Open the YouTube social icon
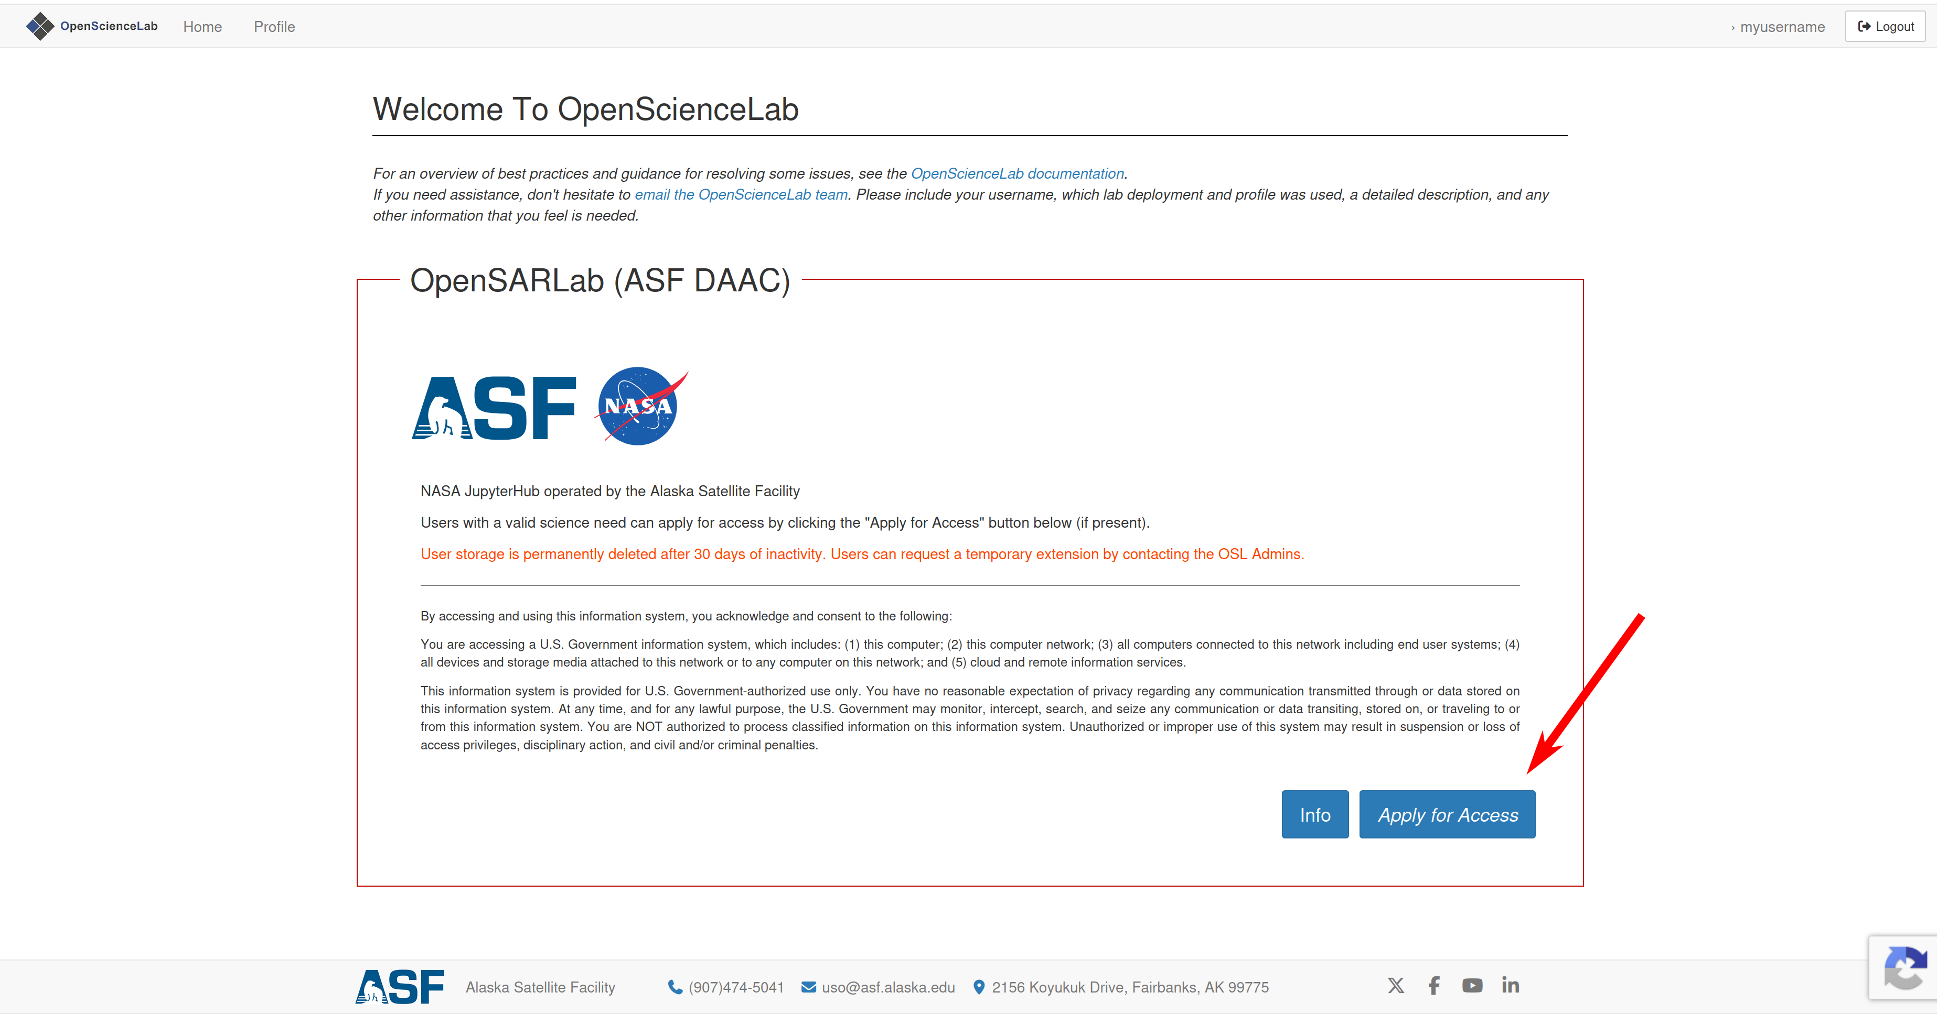1937x1014 pixels. [x=1472, y=986]
